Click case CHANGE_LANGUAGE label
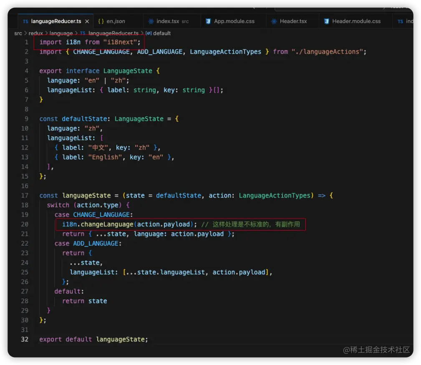The width and height of the screenshot is (421, 365). (x=93, y=215)
